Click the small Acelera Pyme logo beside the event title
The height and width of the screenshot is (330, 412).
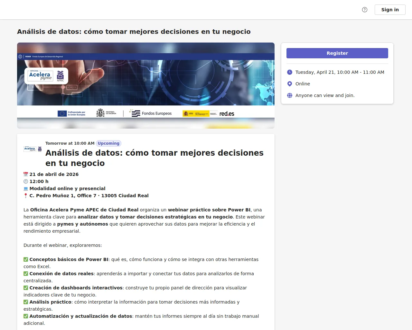click(32, 149)
